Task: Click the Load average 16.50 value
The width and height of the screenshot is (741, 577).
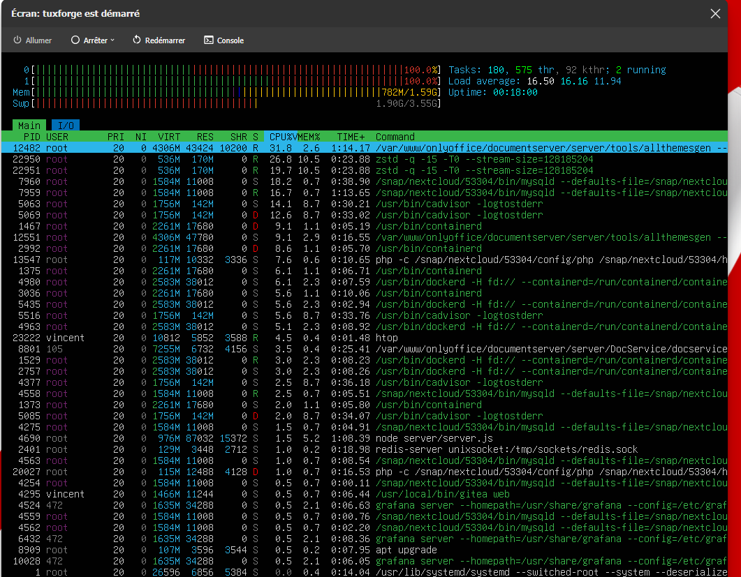Action: point(541,81)
